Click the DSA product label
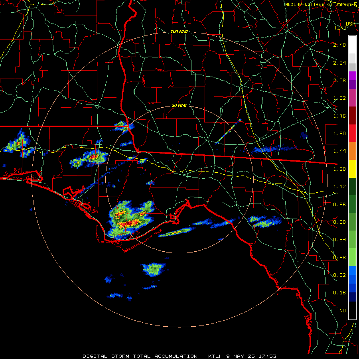 coord(351,24)
